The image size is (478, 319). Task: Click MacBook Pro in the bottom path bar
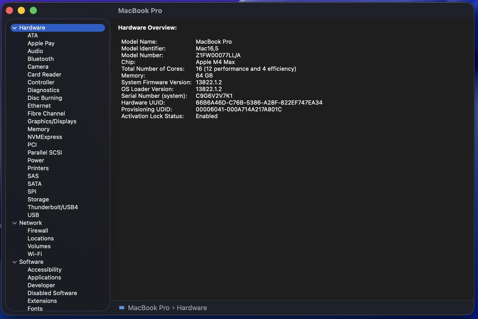pyautogui.click(x=149, y=308)
